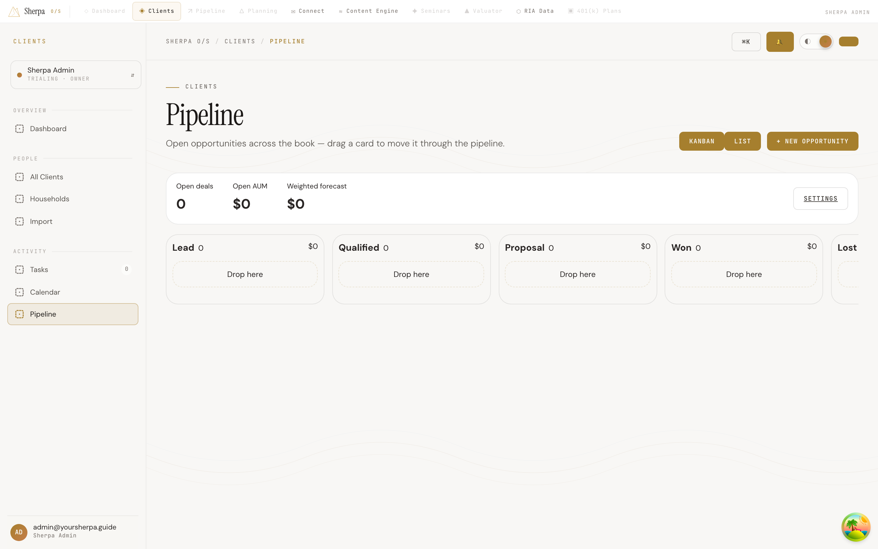
Task: Click the Seminars sparkle icon
Action: coord(415,11)
